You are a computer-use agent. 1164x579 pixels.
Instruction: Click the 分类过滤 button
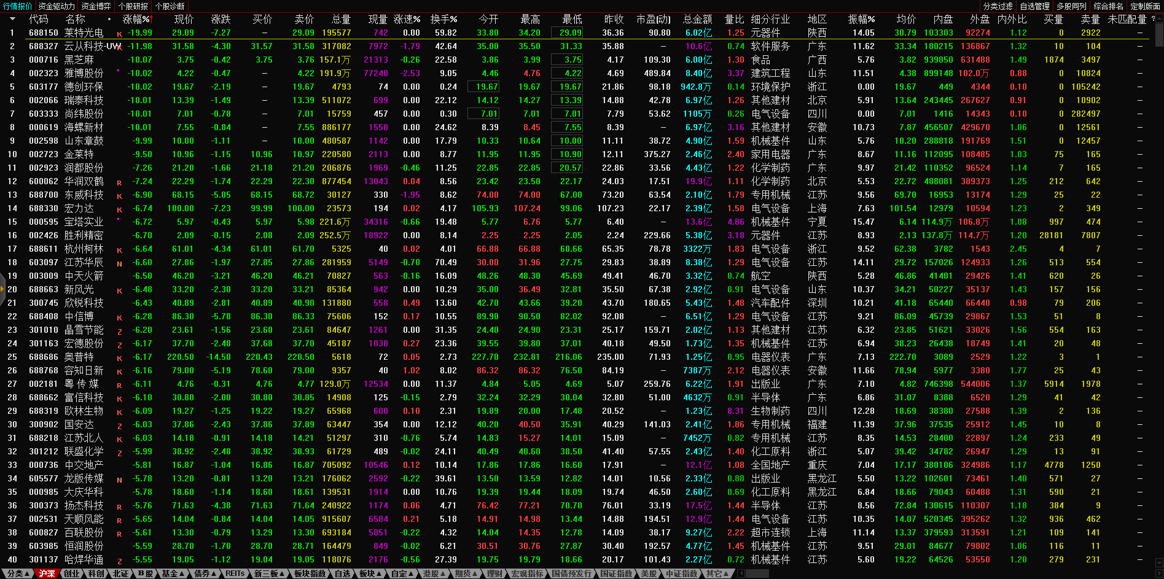998,6
